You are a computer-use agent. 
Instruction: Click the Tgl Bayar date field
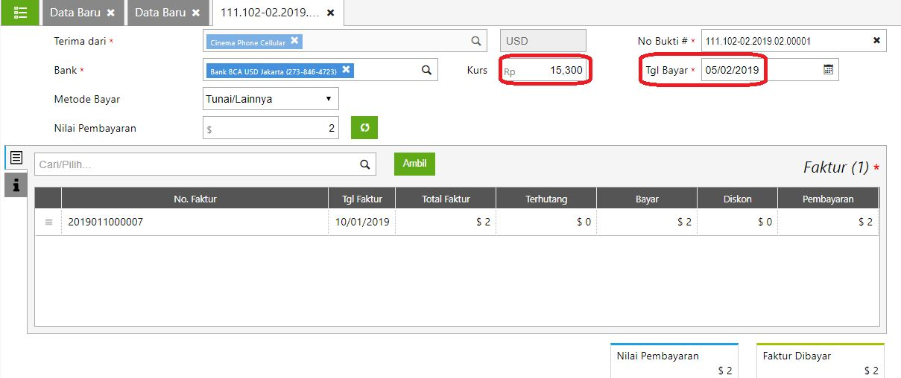770,70
